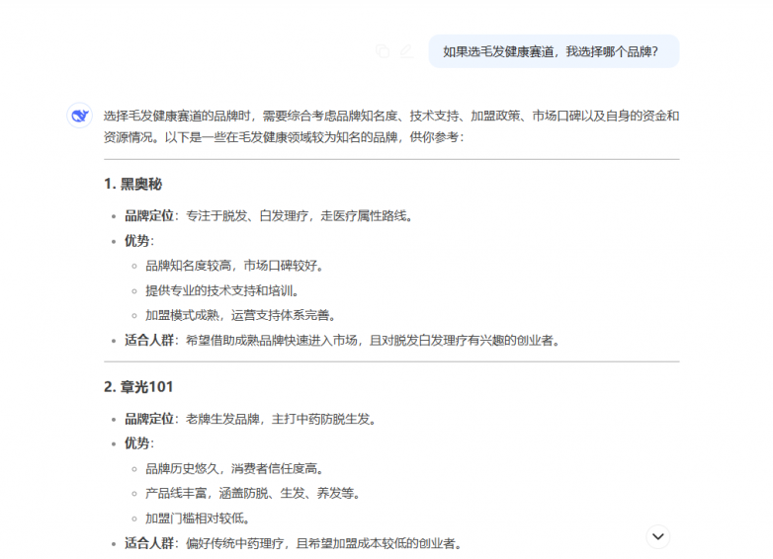The image size is (773, 559).
Task: Copy the user message with the copy icon
Action: (x=383, y=51)
